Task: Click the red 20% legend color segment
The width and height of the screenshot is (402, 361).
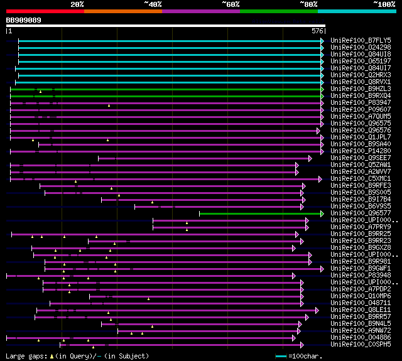Action: 45,11
